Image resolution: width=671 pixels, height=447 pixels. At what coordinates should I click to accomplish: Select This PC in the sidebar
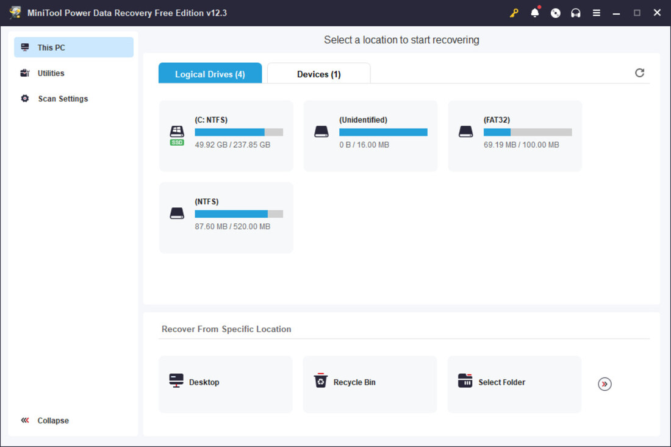pyautogui.click(x=74, y=47)
